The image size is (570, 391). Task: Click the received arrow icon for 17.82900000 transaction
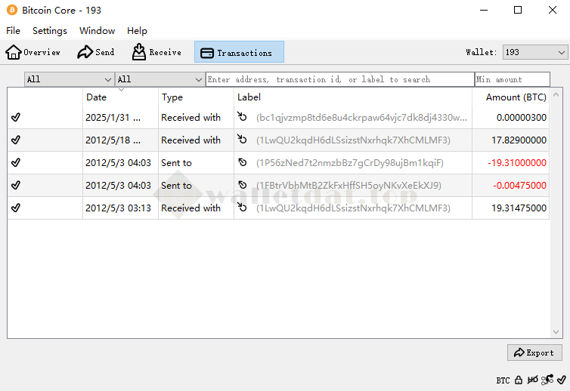[x=242, y=140]
